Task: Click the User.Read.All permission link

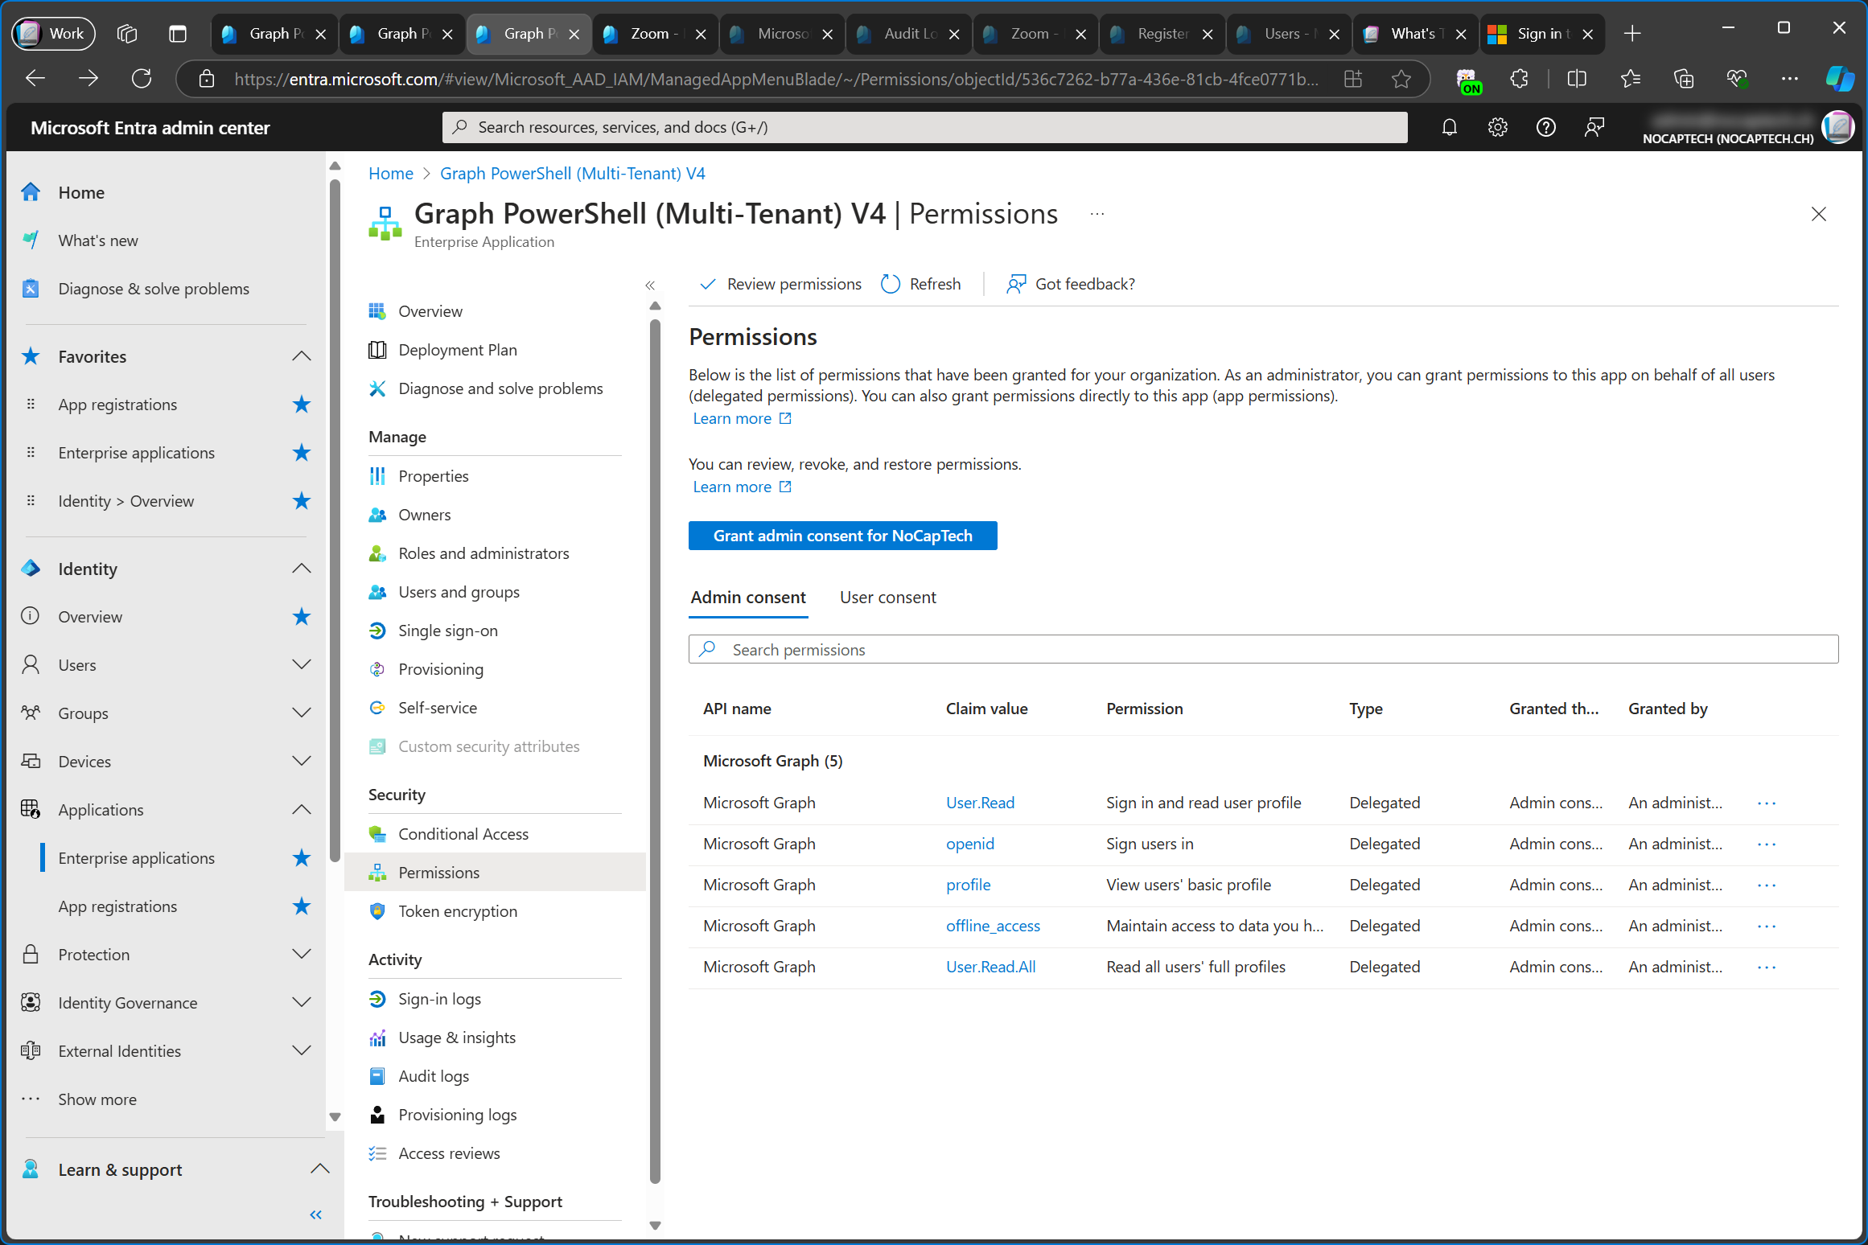Action: point(990,966)
